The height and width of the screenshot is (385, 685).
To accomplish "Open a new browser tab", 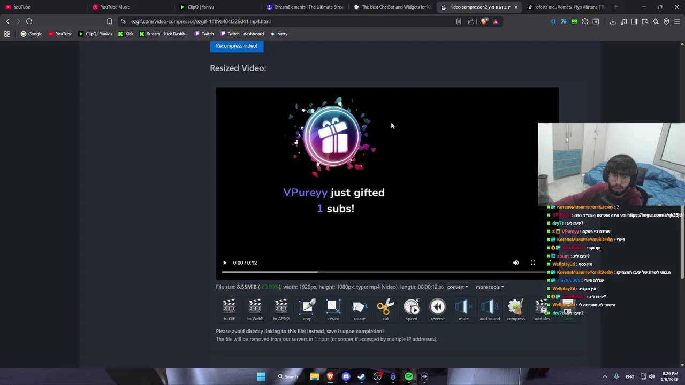I will (616, 7).
